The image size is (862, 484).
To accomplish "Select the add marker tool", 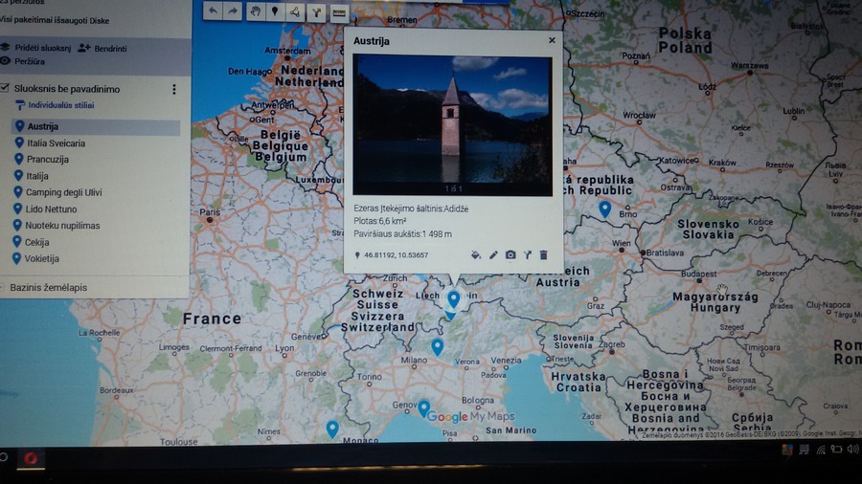I will (275, 11).
